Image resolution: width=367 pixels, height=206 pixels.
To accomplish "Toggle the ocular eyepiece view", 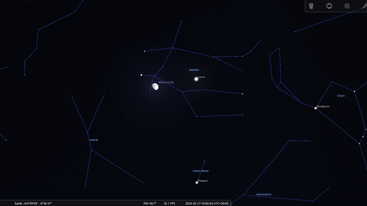I will click(x=311, y=6).
